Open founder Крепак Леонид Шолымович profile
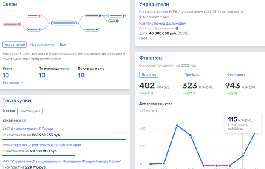265x169 pixels. 163,23
